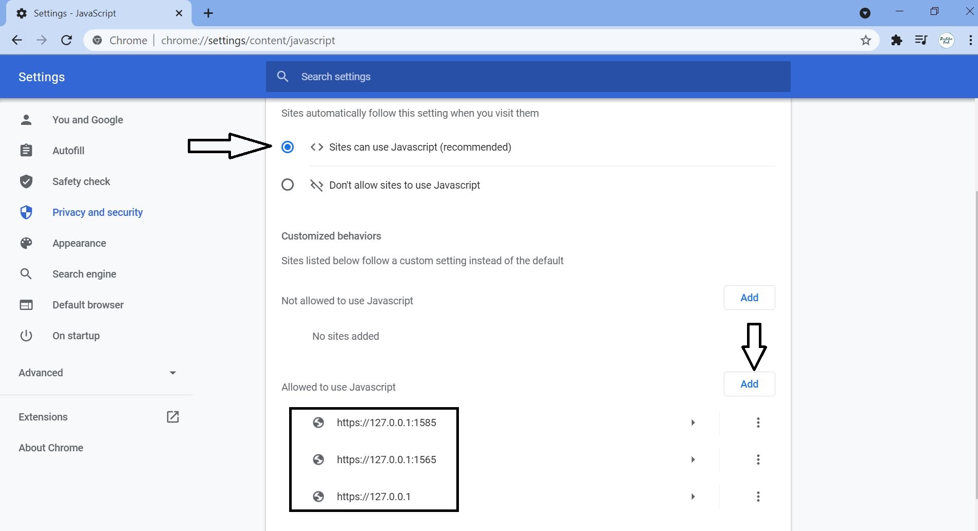Click the Autofill clipboard icon

[x=26, y=151]
